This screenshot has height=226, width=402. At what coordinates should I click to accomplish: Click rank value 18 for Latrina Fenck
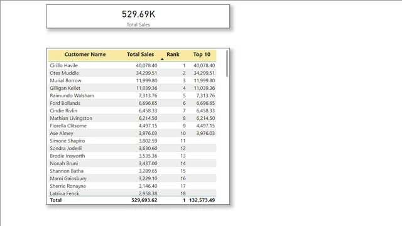(x=183, y=193)
